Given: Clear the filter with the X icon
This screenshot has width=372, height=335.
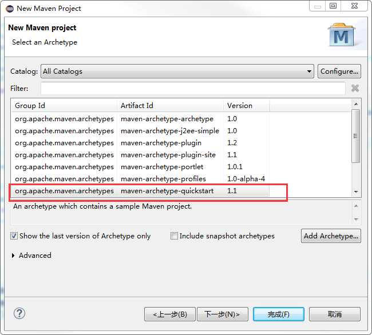Looking at the screenshot, I should (x=355, y=88).
